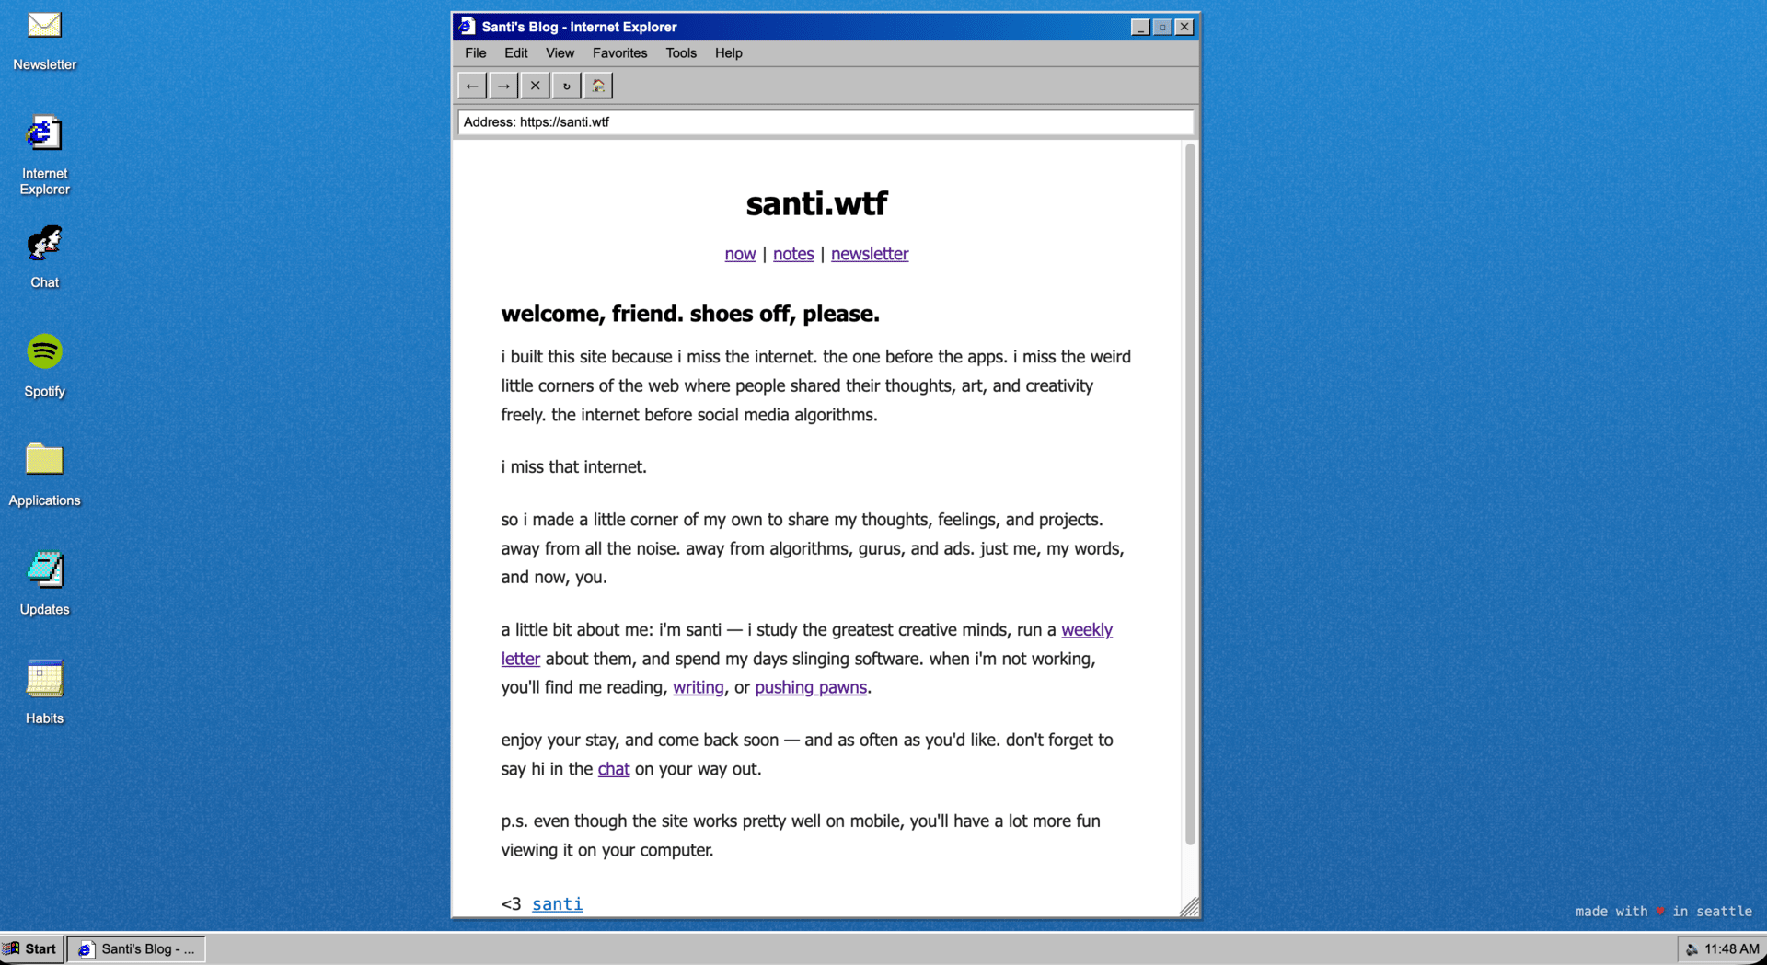Open the 'weekly letter' link

[x=1087, y=630]
